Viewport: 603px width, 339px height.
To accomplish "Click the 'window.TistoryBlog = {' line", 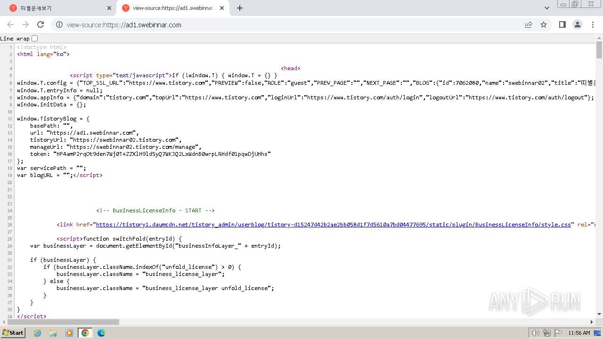I will [x=53, y=119].
